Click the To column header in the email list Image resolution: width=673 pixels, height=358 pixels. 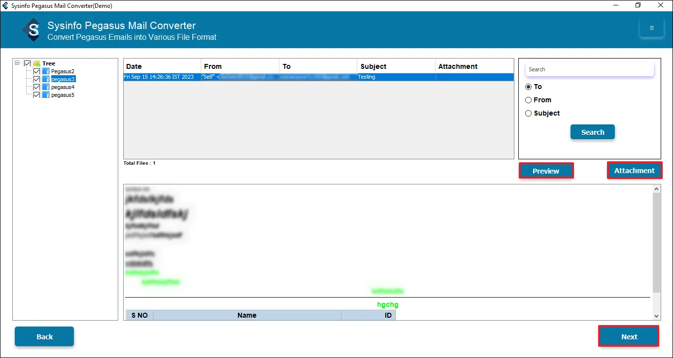coord(318,66)
